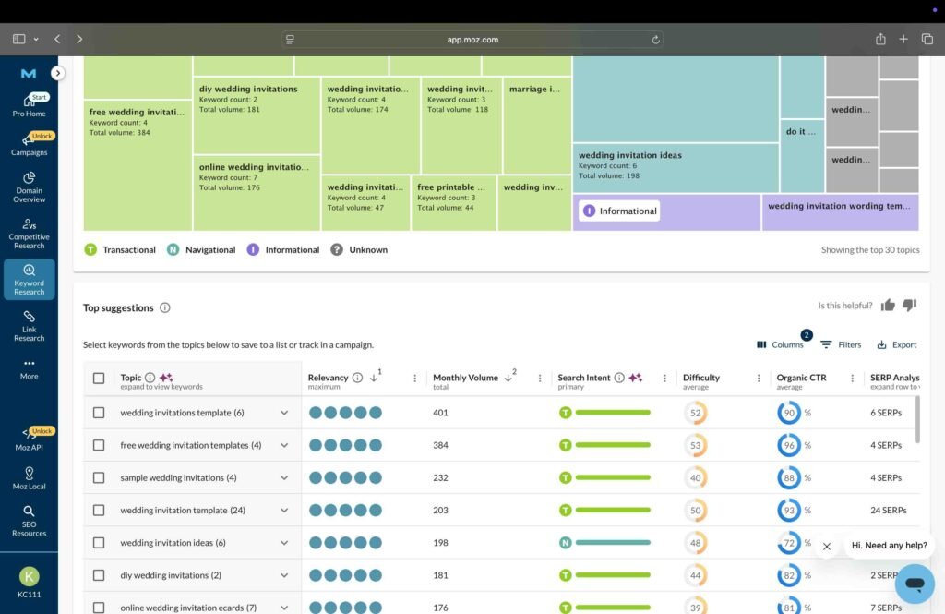Open the chat support bubble

pos(915,584)
